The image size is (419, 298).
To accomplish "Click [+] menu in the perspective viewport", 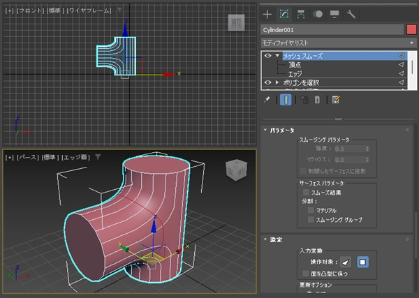I will pos(9,157).
